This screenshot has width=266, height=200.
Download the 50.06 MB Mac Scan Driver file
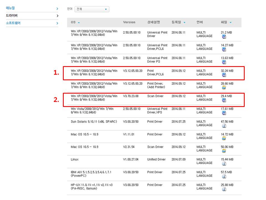[x=224, y=151]
